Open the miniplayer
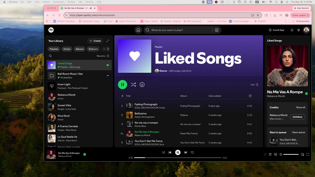The height and width of the screenshot is (177, 315). 302,154
